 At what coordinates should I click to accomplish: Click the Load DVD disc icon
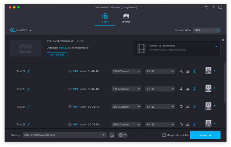[x=12, y=30]
